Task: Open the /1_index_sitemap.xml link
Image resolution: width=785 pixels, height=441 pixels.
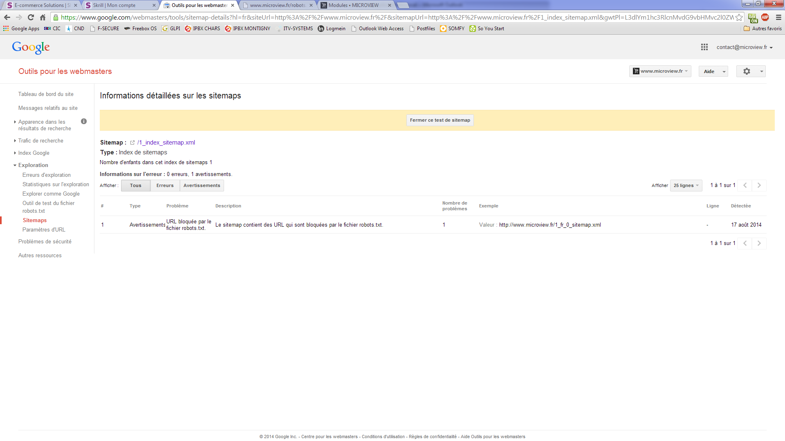Action: [x=166, y=143]
